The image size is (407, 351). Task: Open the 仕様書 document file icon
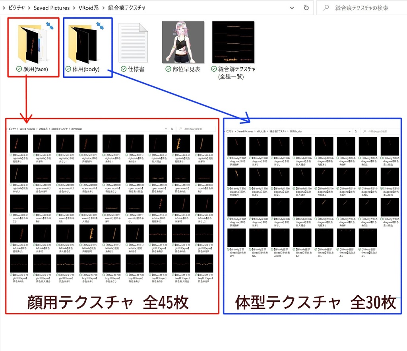pyautogui.click(x=132, y=42)
